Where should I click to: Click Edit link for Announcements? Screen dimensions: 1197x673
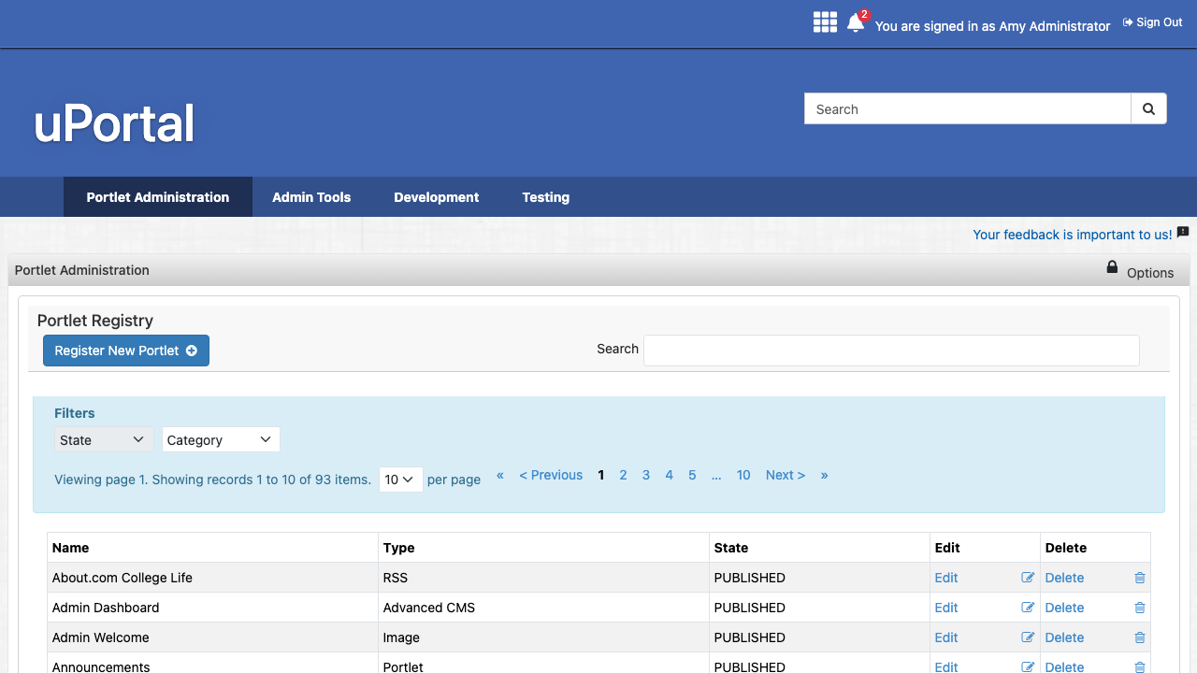(x=946, y=666)
